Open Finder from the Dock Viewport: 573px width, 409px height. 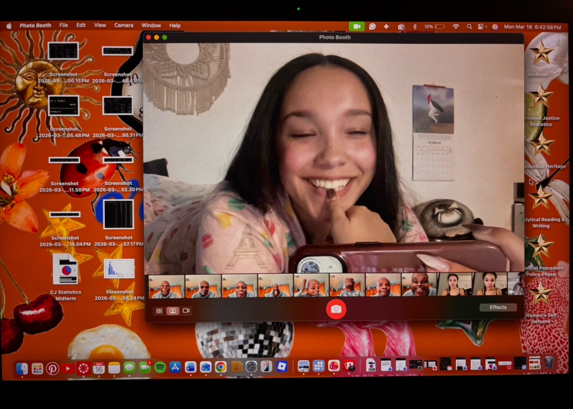click(x=22, y=368)
